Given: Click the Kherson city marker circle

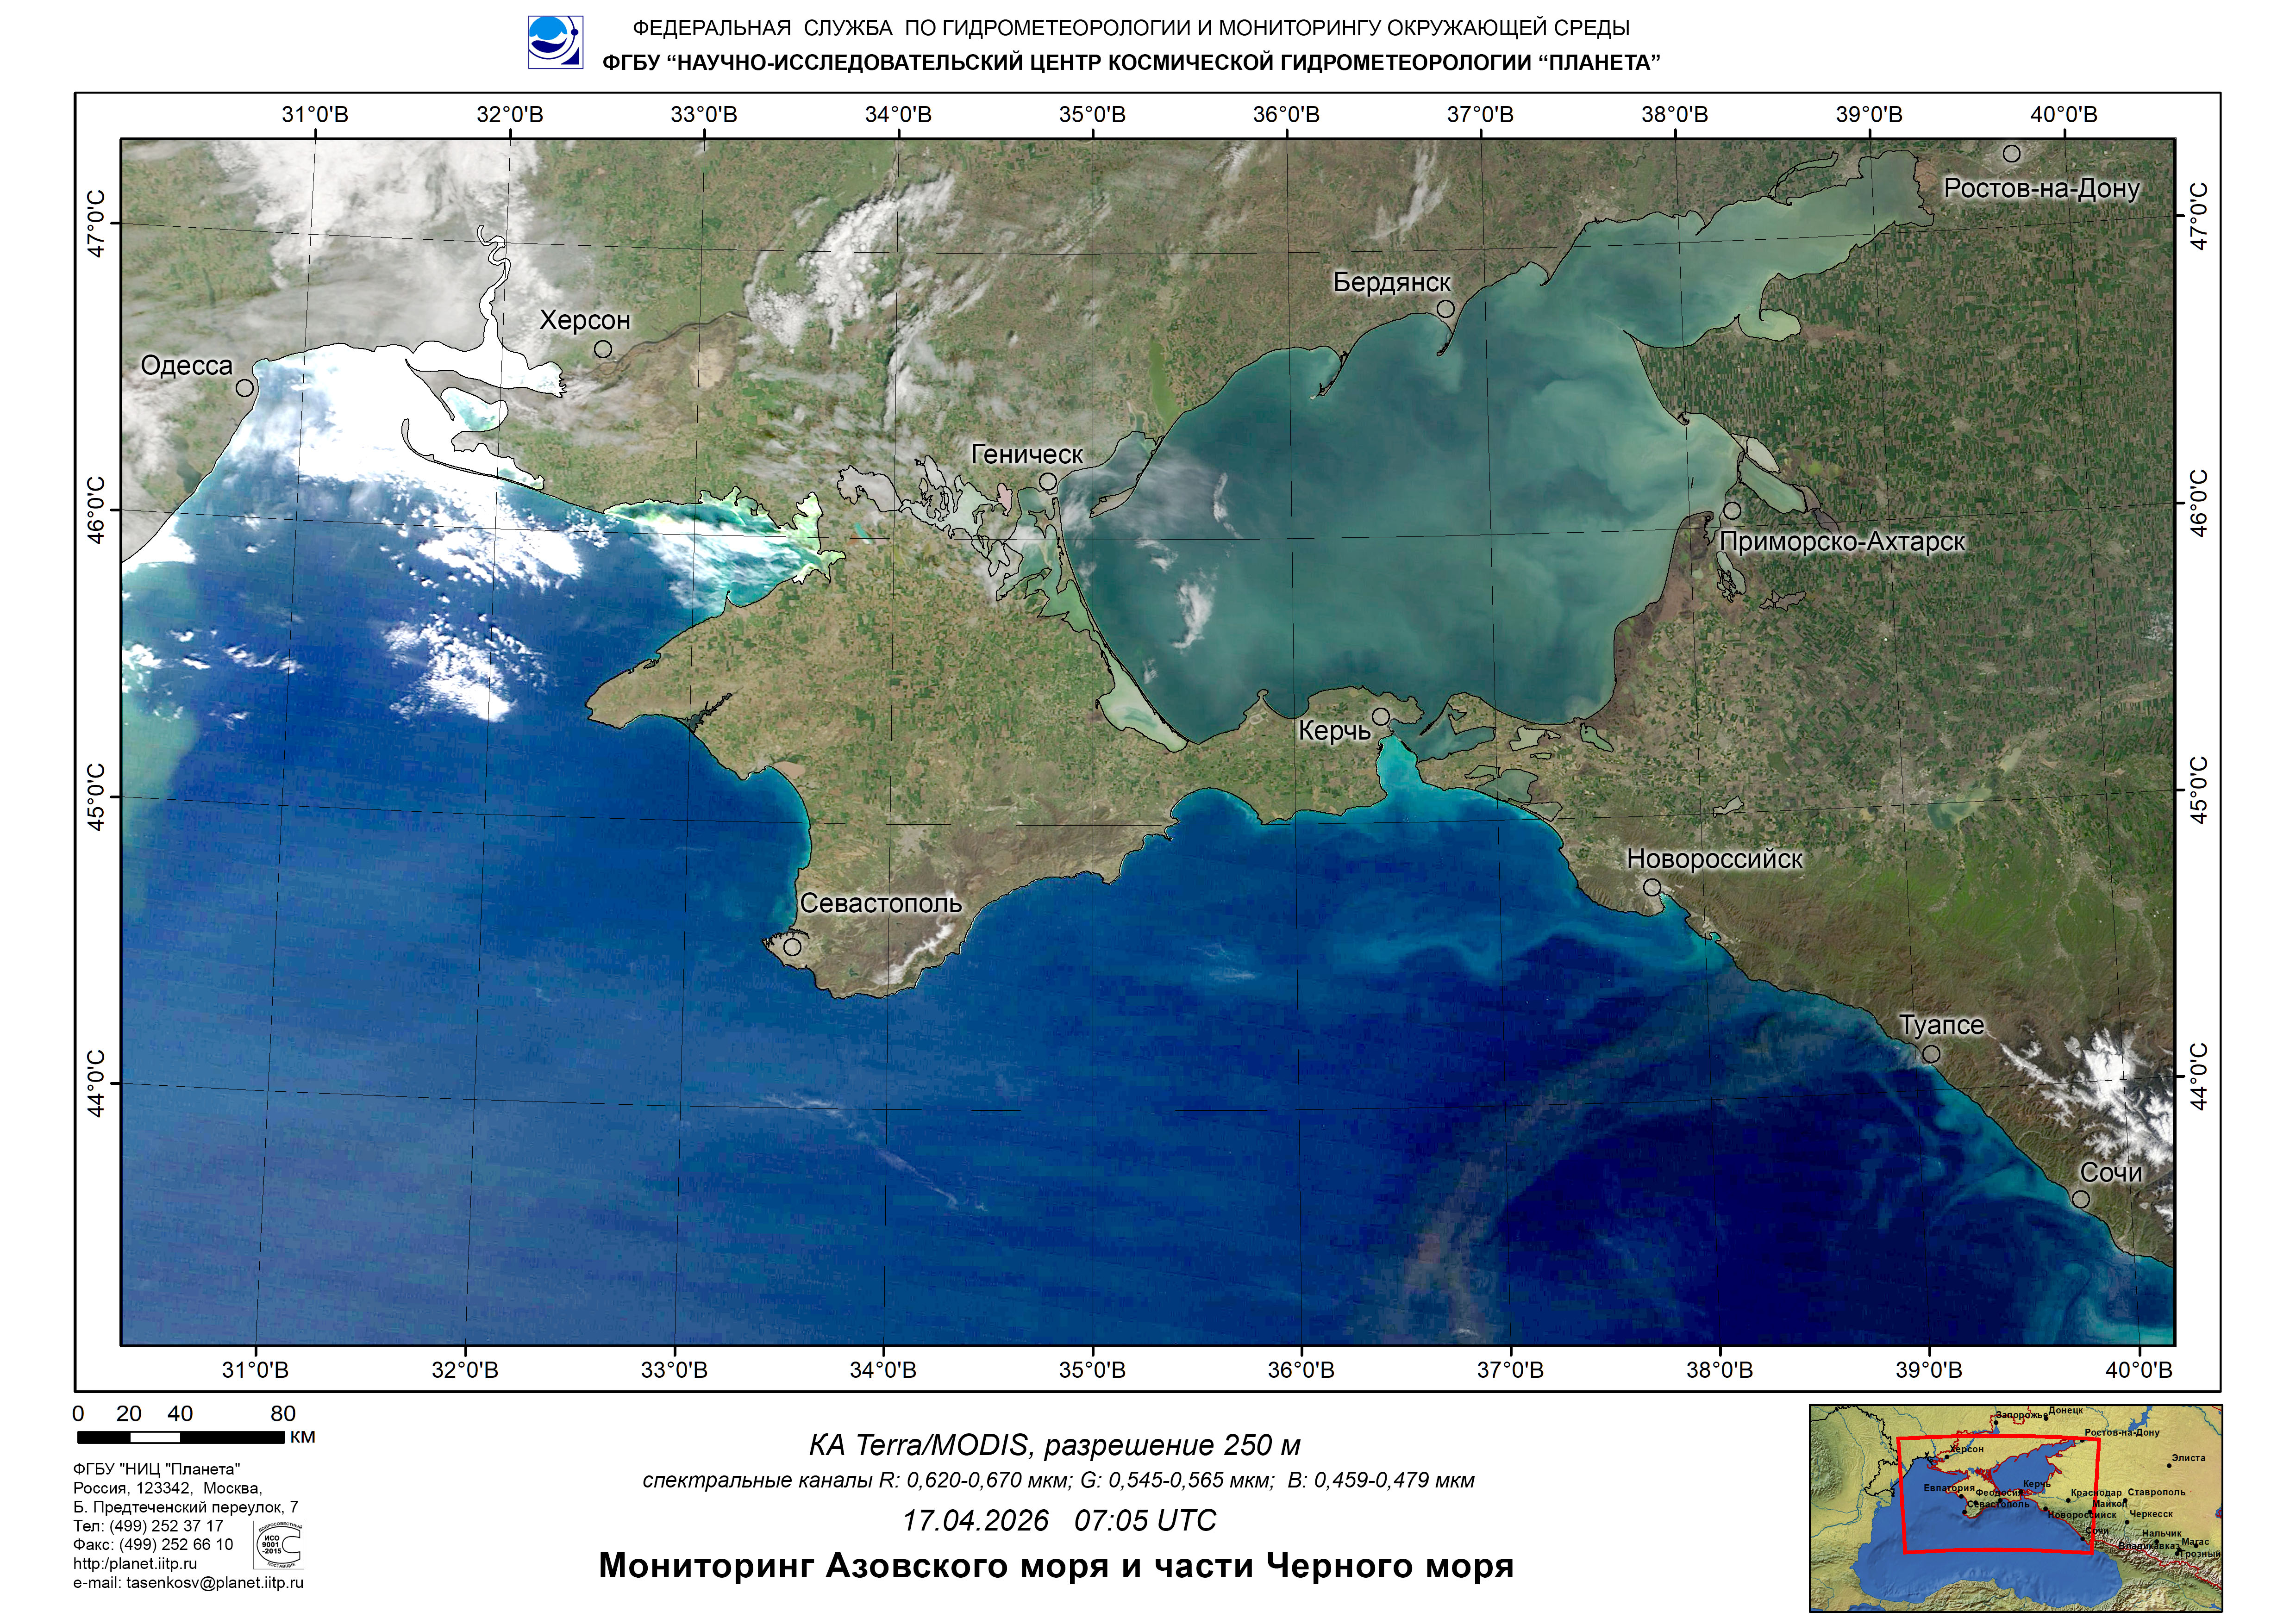Looking at the screenshot, I should (x=603, y=349).
